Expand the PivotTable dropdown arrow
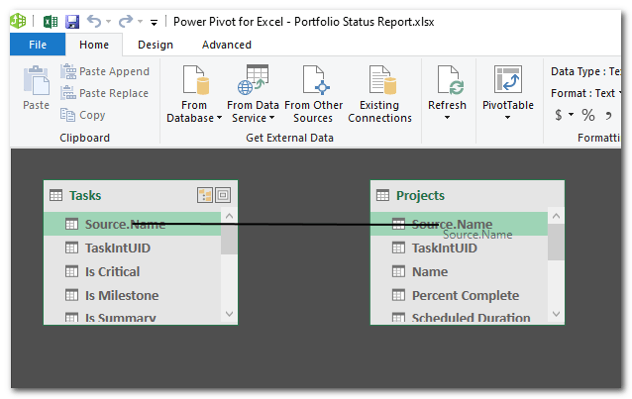632x399 pixels. coord(508,118)
